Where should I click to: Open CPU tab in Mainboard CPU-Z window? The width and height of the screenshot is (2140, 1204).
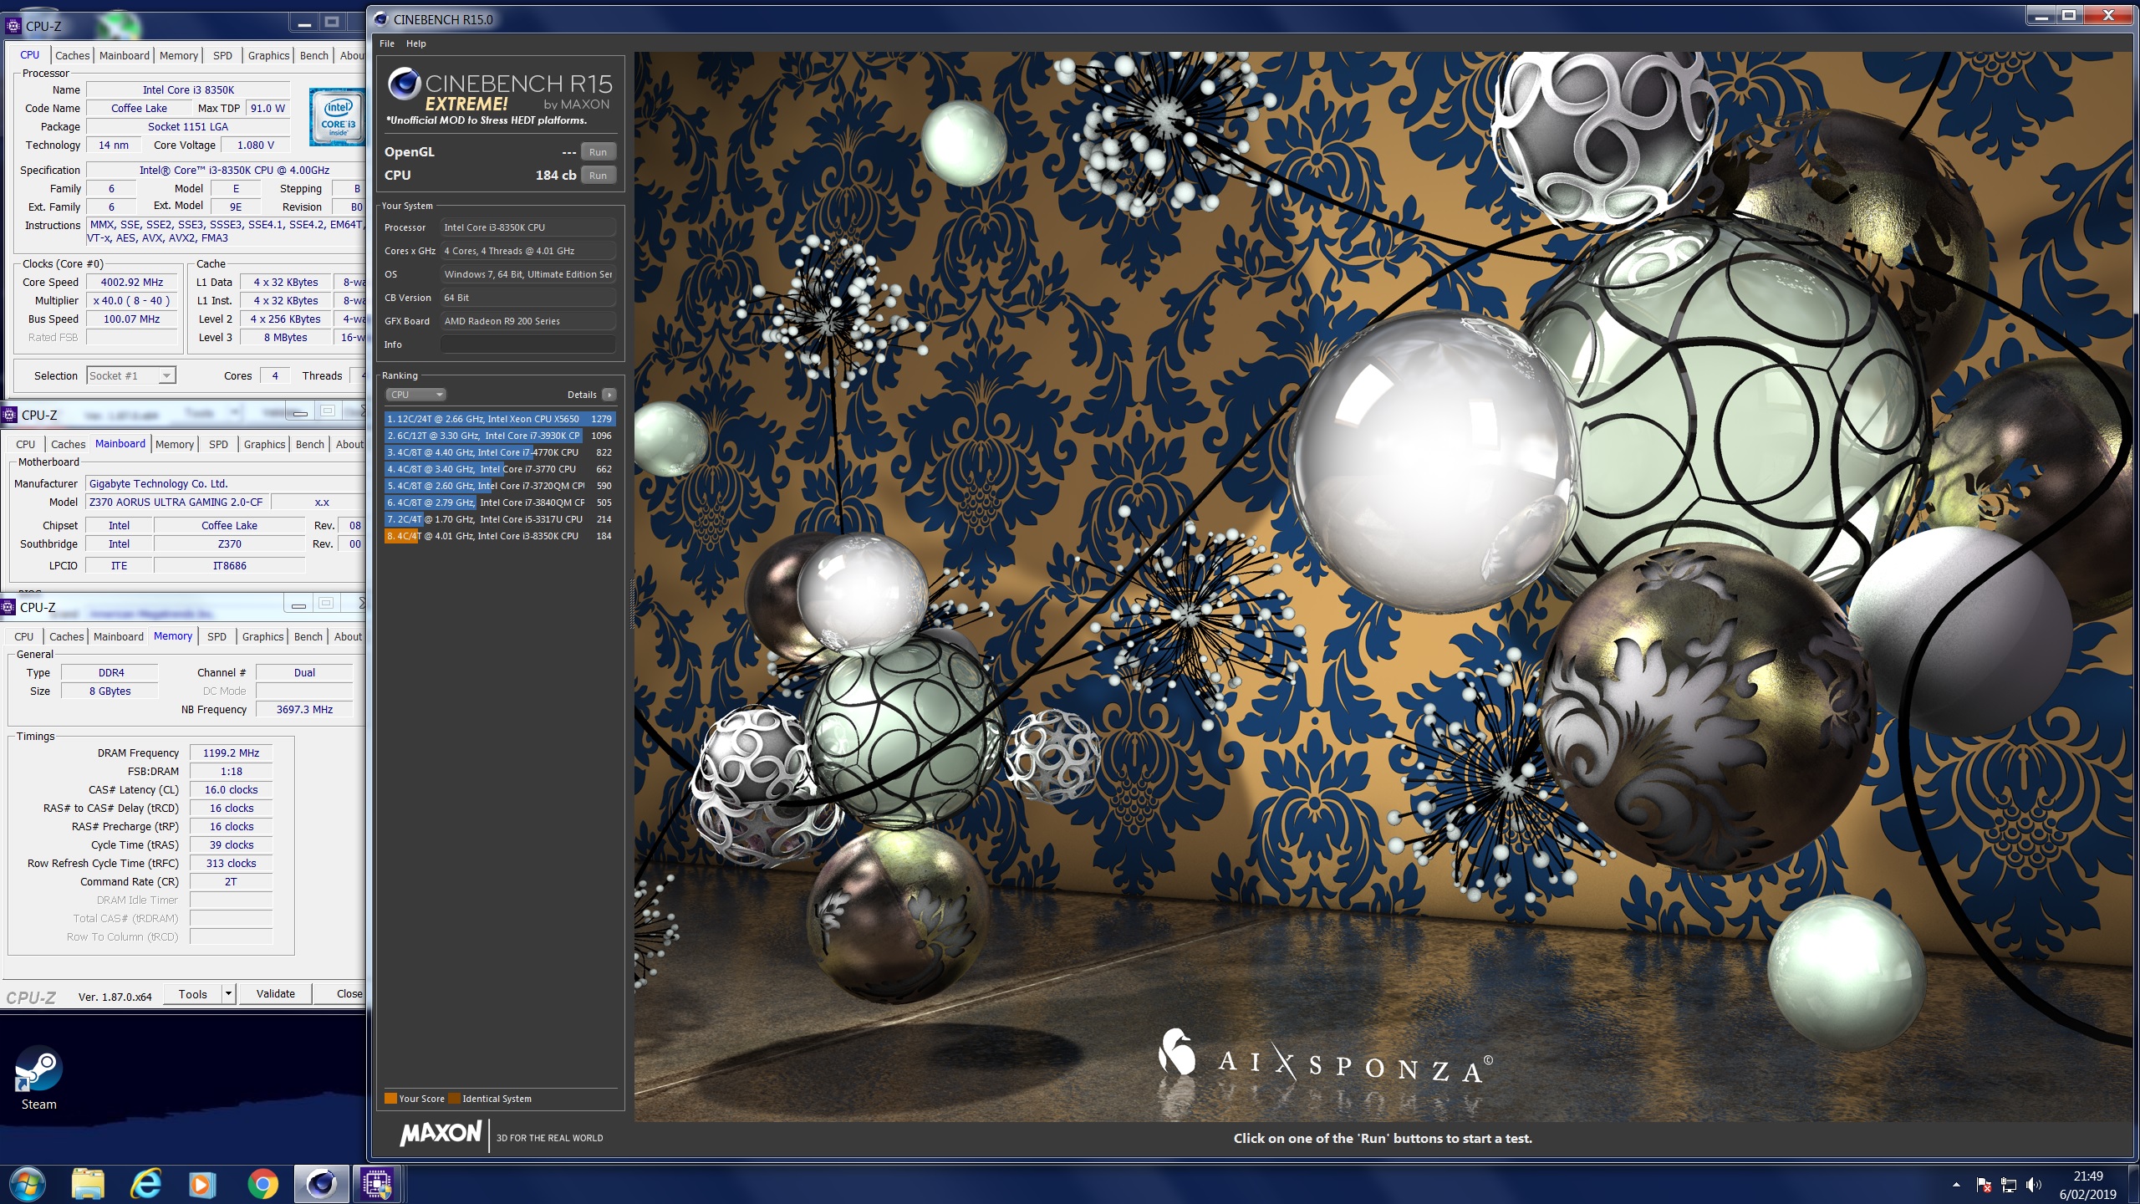click(26, 444)
